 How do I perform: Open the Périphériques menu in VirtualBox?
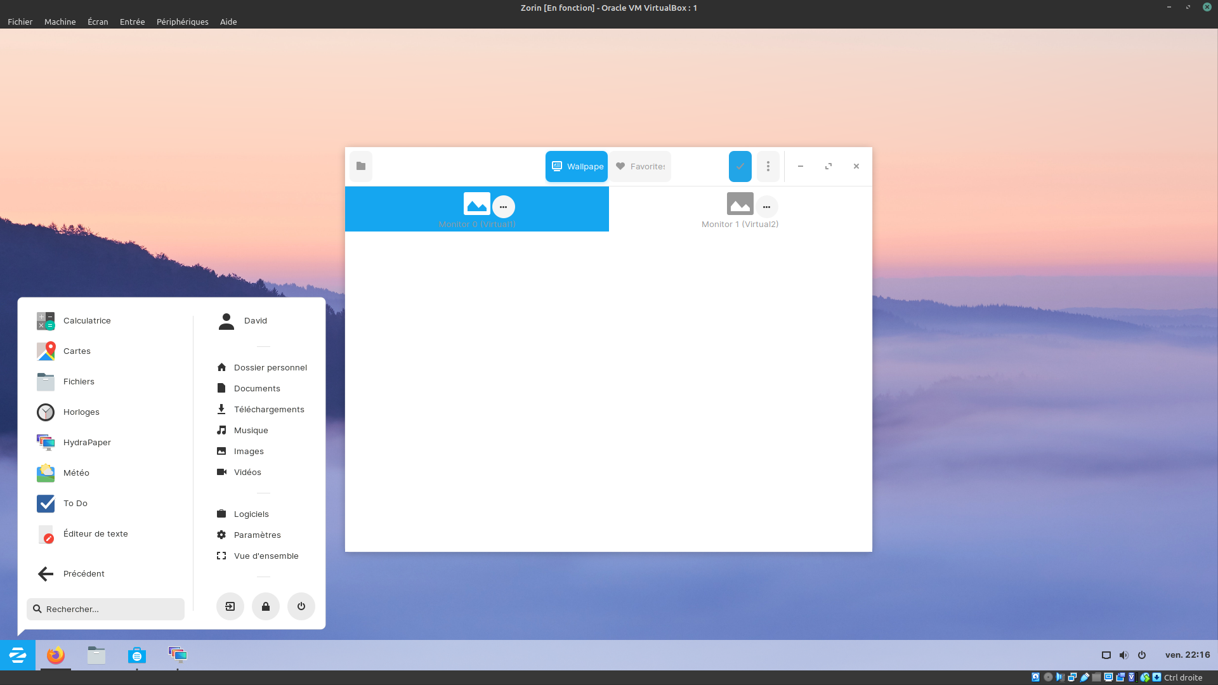(x=182, y=22)
